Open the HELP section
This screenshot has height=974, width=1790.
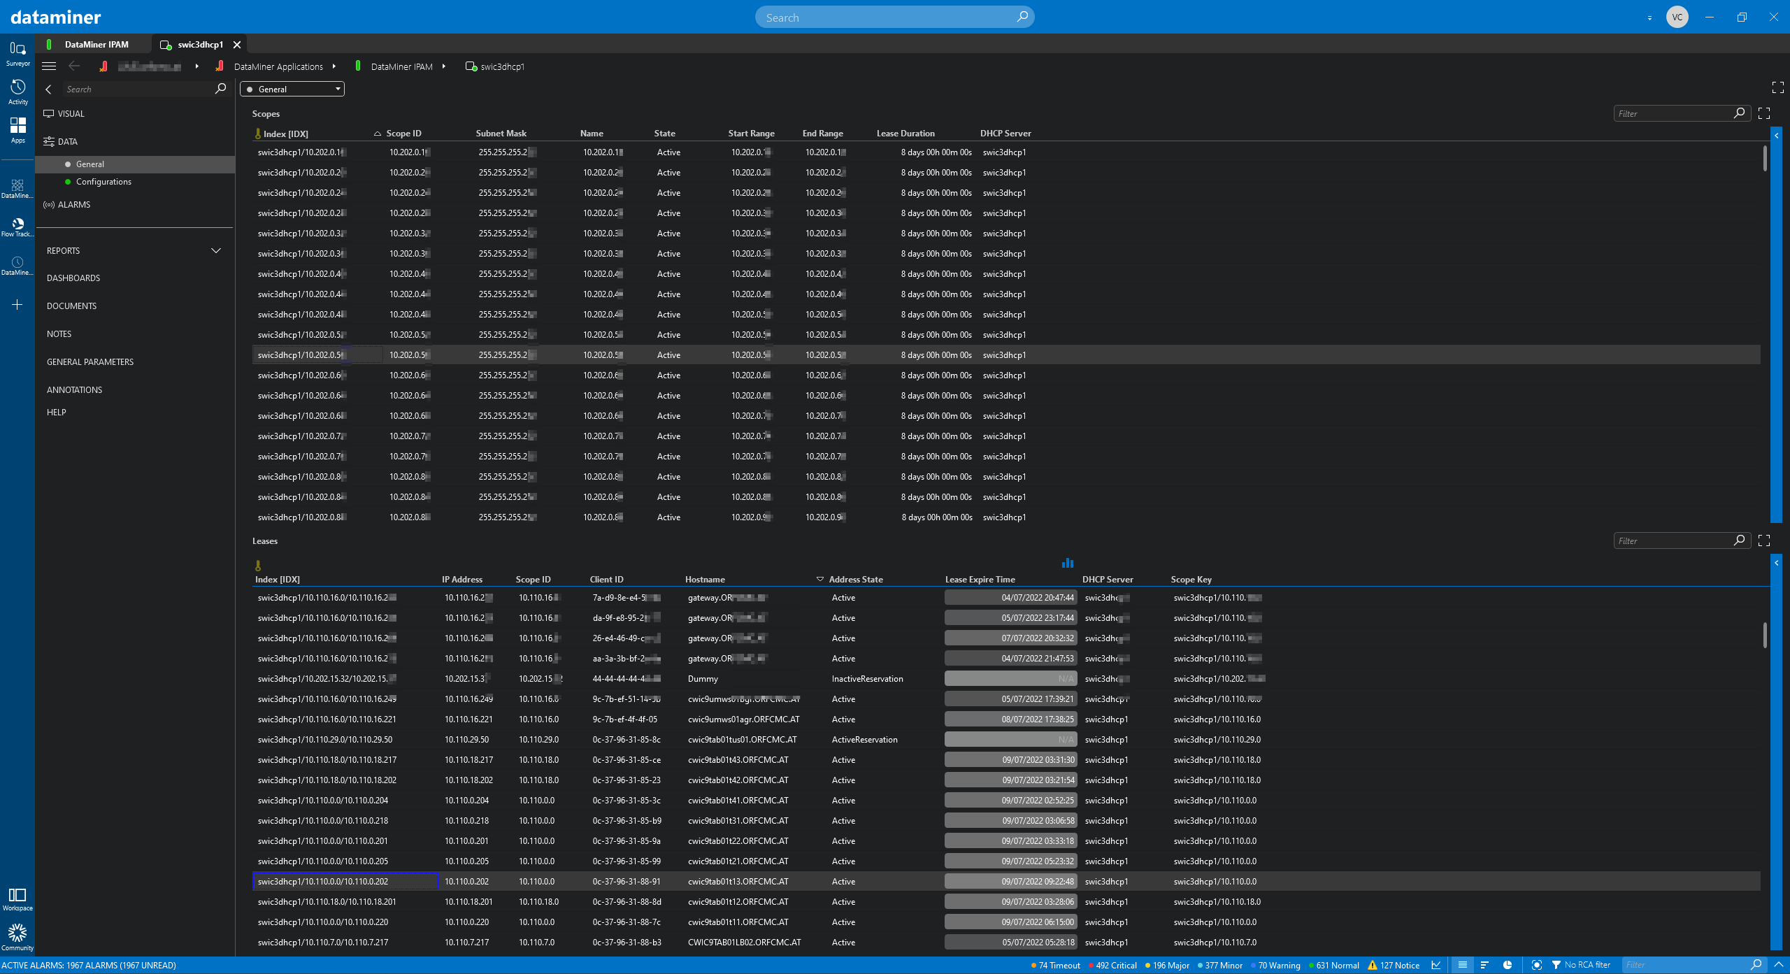point(57,413)
